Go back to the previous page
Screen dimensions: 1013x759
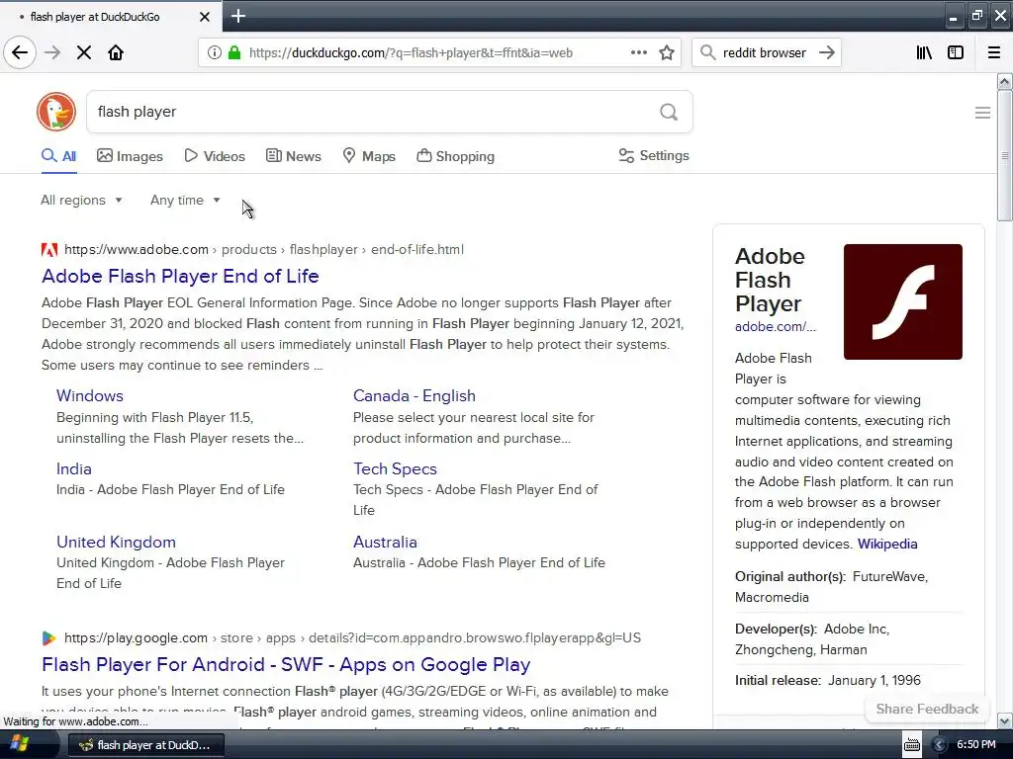pyautogui.click(x=20, y=52)
